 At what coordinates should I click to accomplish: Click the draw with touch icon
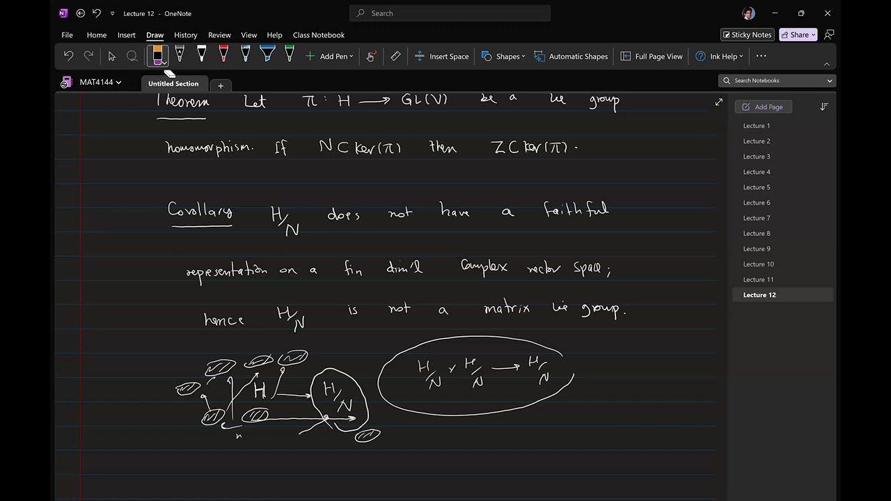(x=372, y=56)
